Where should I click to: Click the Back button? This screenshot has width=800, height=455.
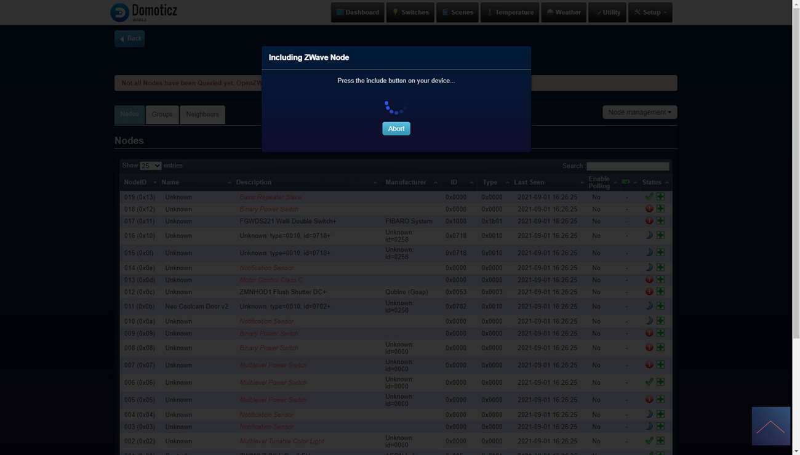tap(129, 39)
